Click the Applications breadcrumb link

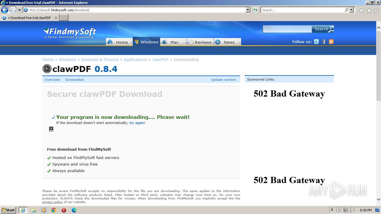tap(135, 59)
